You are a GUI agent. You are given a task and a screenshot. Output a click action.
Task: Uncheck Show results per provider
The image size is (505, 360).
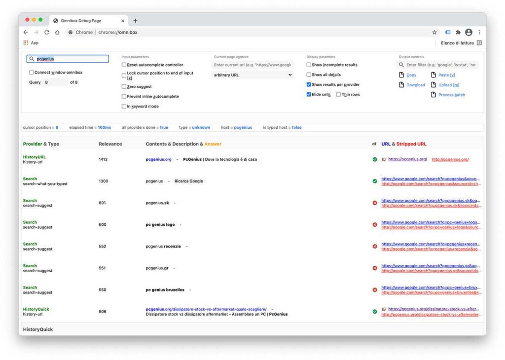pos(309,85)
